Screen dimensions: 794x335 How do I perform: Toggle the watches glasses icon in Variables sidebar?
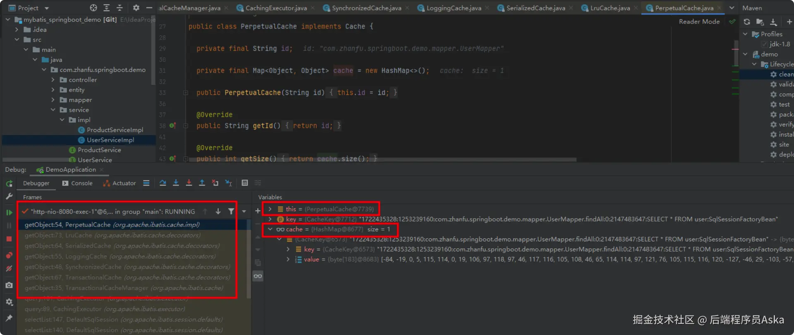[258, 276]
